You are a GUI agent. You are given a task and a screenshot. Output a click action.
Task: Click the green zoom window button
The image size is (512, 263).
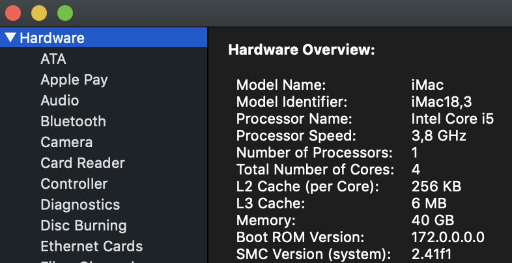tap(65, 12)
